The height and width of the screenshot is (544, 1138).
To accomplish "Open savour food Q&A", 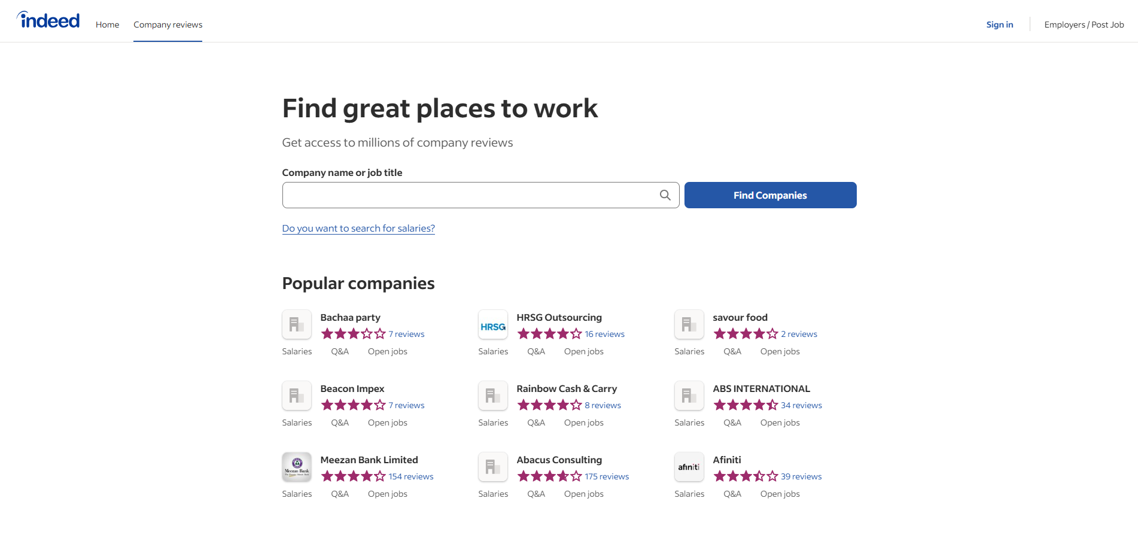I will (x=732, y=351).
